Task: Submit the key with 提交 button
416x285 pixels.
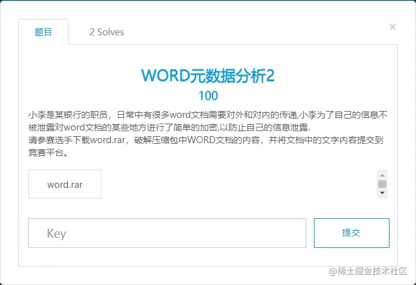Action: coord(352,233)
